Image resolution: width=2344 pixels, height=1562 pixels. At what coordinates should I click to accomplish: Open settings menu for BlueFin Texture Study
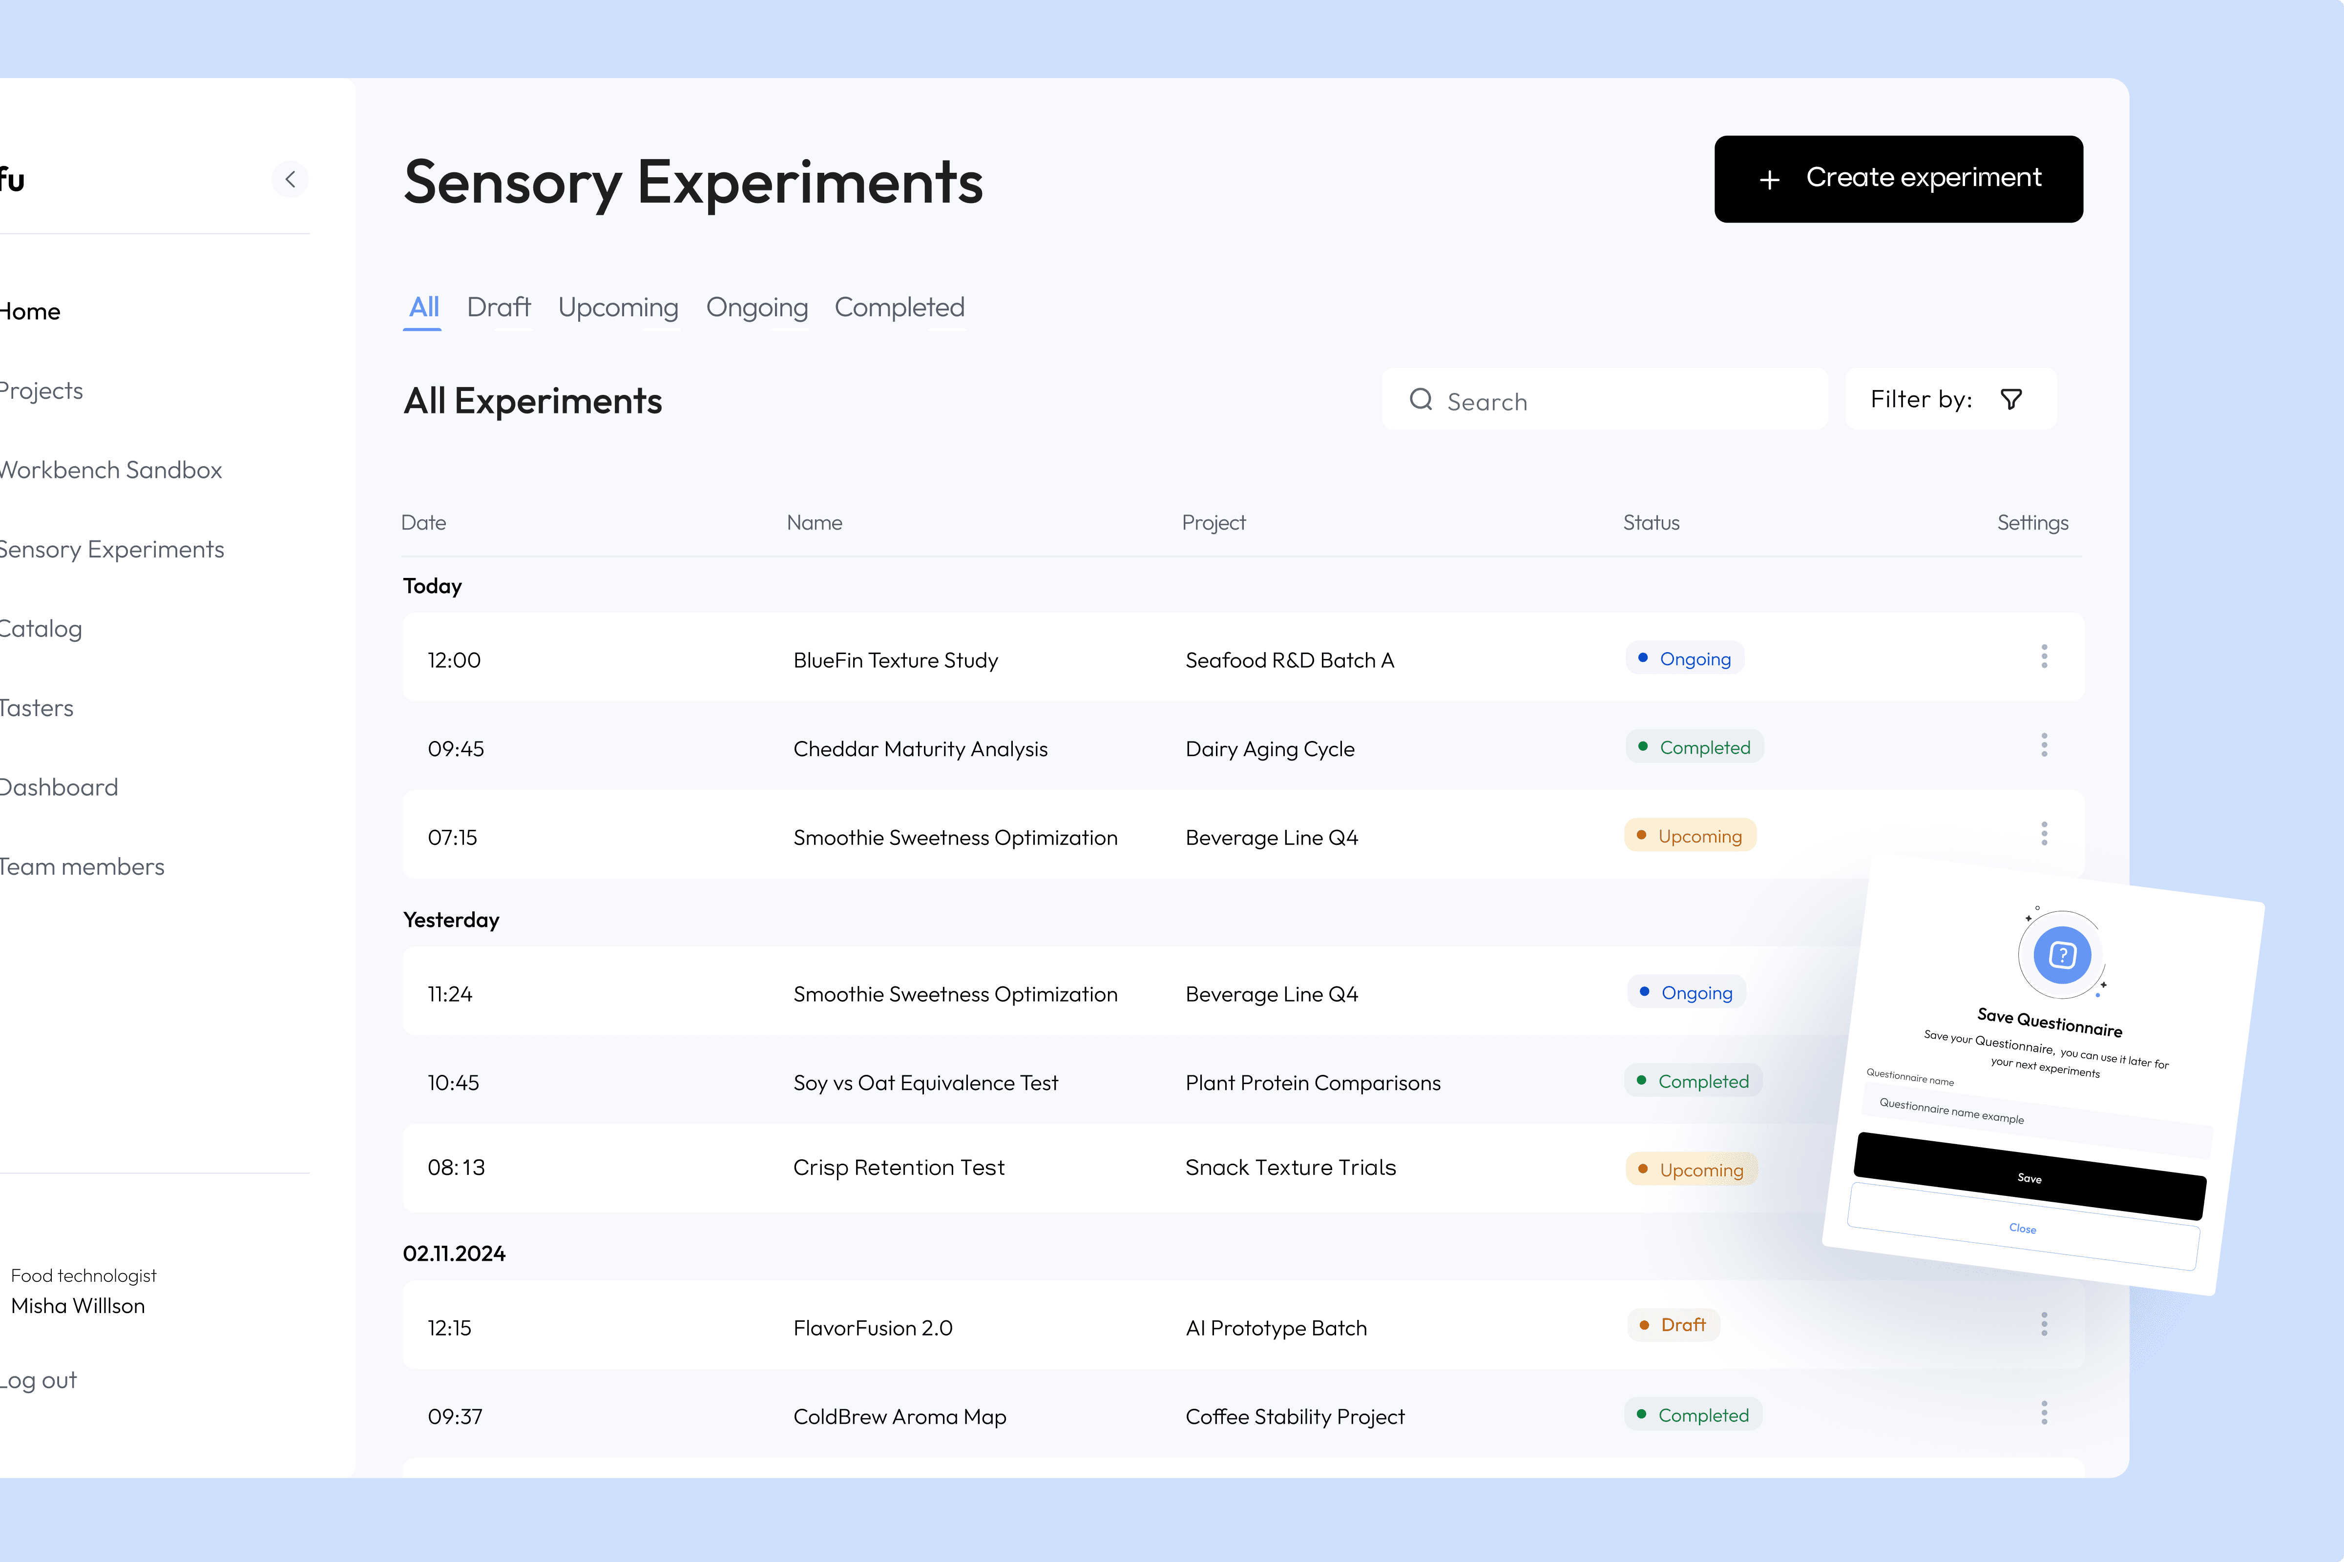[x=2044, y=657]
